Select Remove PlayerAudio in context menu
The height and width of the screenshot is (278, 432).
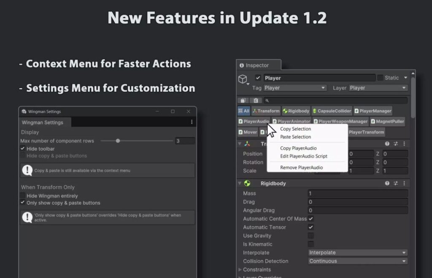(x=301, y=167)
